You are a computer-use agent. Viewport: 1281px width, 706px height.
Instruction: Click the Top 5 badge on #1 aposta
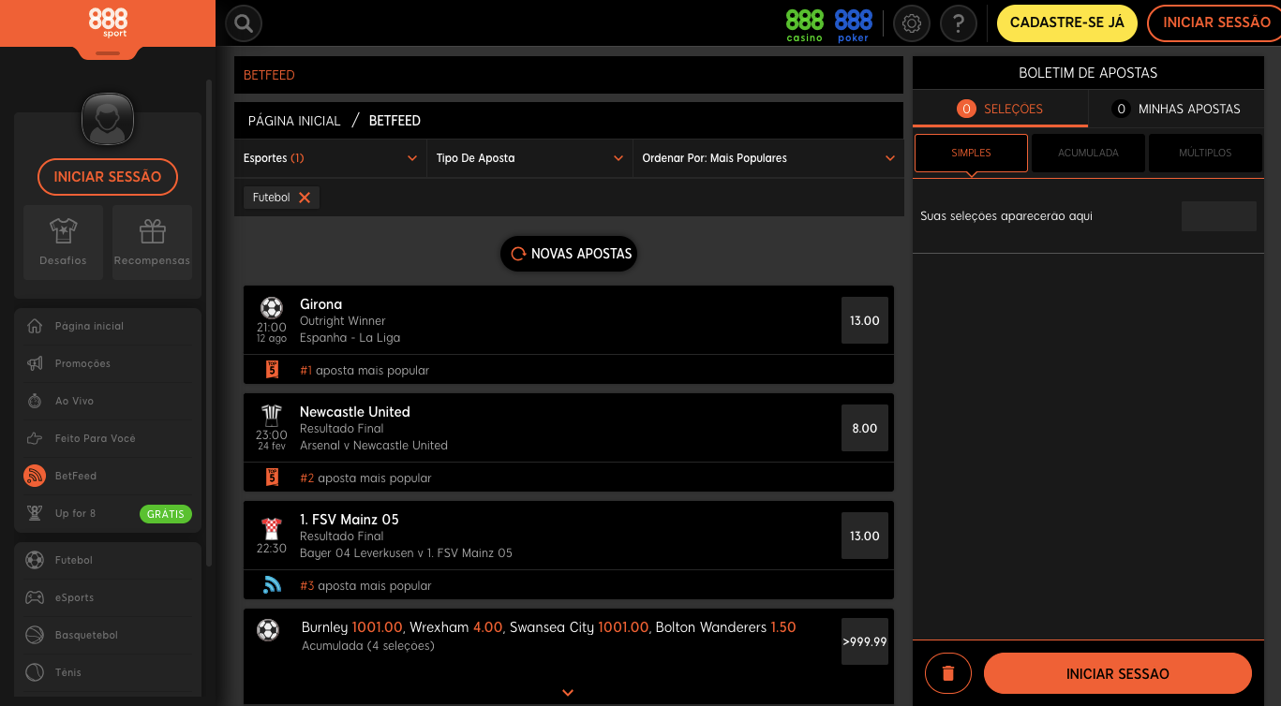(x=272, y=370)
